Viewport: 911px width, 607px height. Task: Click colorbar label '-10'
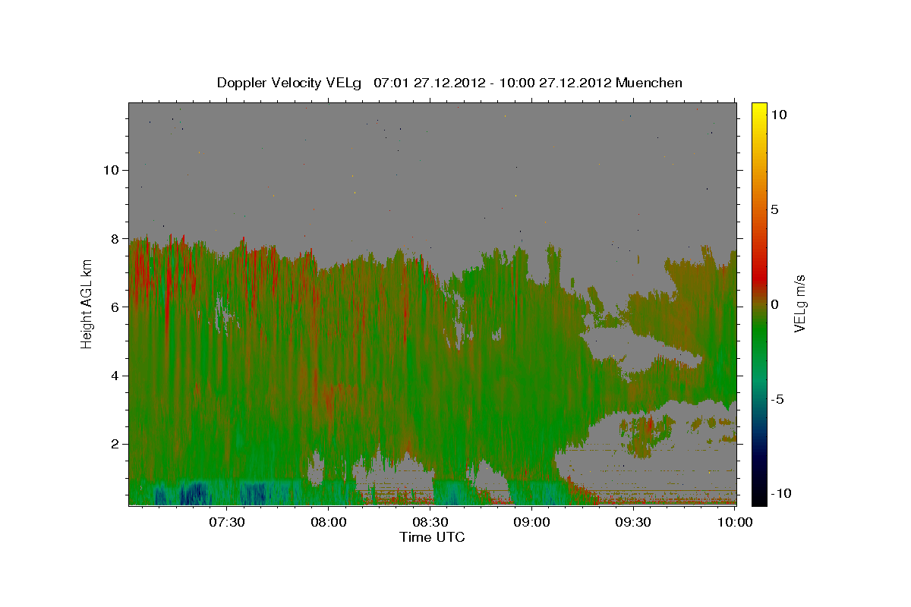781,493
